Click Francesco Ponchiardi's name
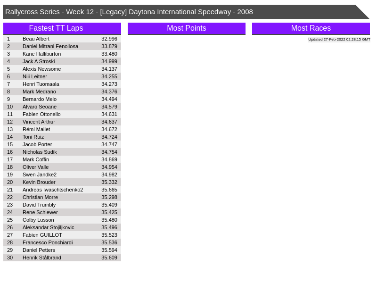This screenshot has width=377, height=283. (48, 242)
